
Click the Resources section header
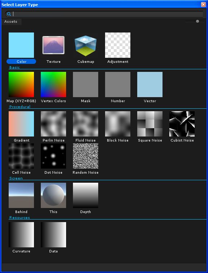tap(19, 218)
